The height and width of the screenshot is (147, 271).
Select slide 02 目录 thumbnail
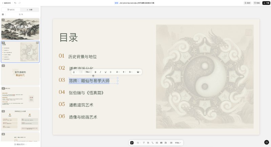point(20,52)
